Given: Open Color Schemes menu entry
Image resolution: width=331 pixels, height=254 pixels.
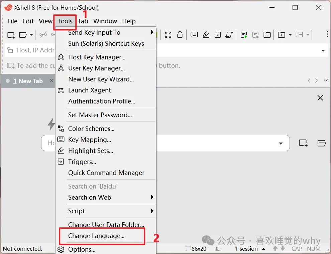Looking at the screenshot, I should tap(106, 129).
